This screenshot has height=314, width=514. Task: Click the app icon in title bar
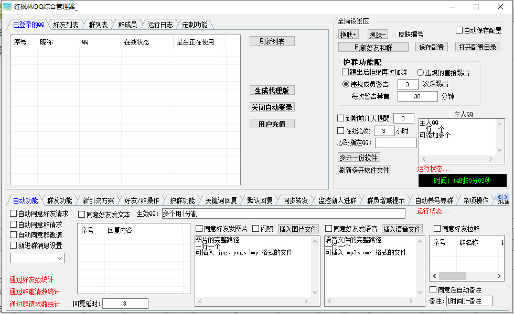point(7,7)
